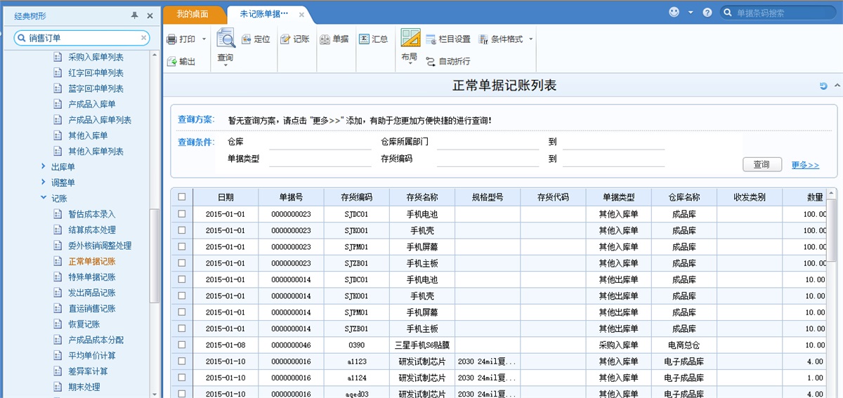Toggle the select-all checkbox in table header
Viewport: 843px width, 398px height.
click(x=182, y=197)
